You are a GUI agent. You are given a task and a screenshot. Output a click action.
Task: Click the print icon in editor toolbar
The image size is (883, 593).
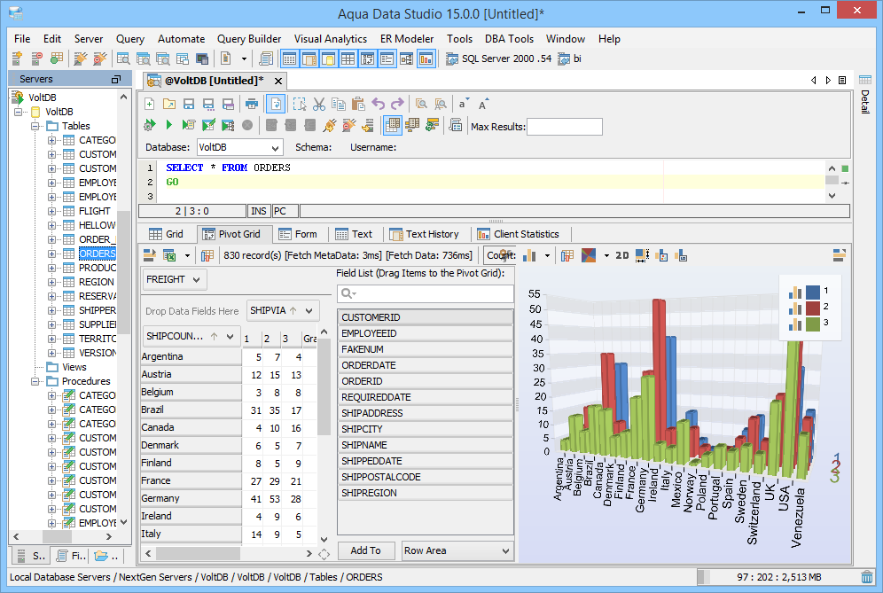[252, 105]
